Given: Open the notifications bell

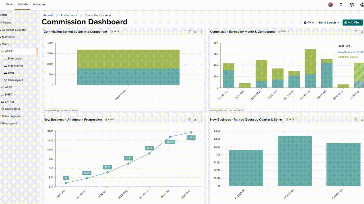Looking at the screenshot, I should (x=341, y=5).
